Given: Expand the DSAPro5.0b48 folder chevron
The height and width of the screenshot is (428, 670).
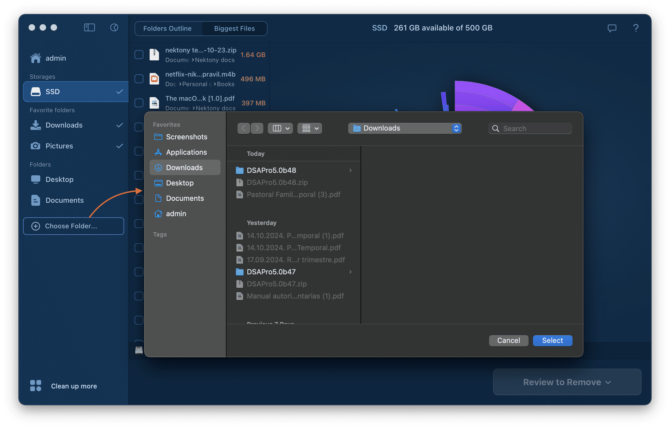Looking at the screenshot, I should tap(350, 170).
